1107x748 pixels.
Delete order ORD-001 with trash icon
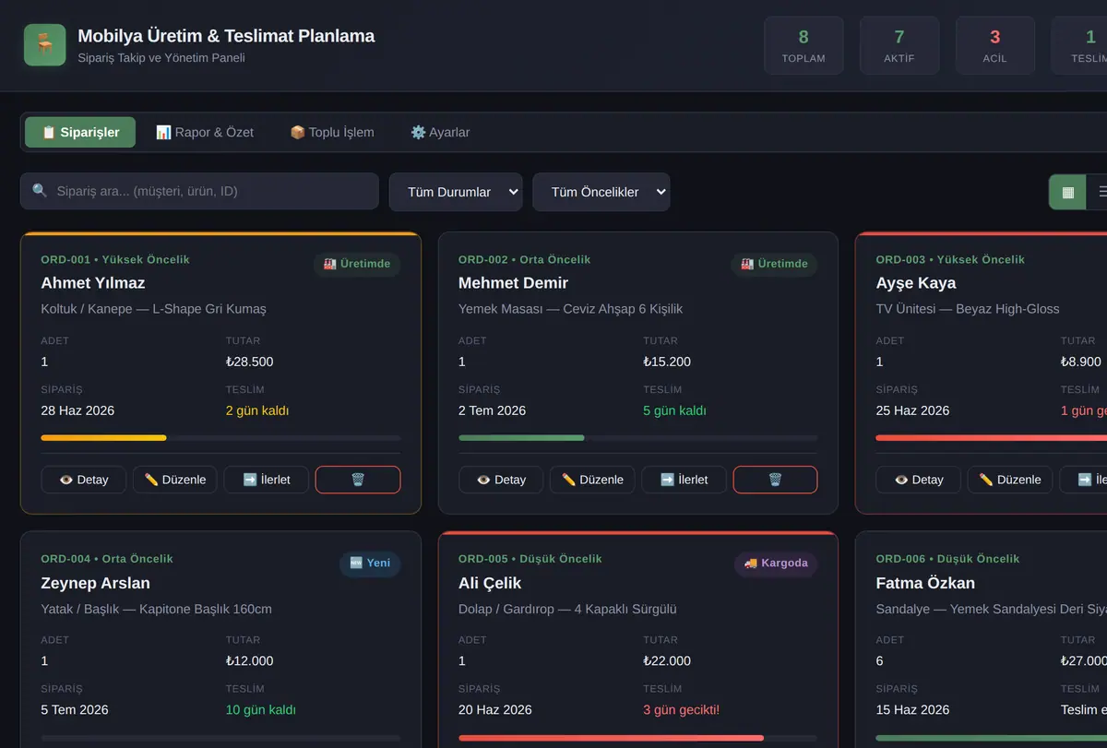click(x=358, y=480)
